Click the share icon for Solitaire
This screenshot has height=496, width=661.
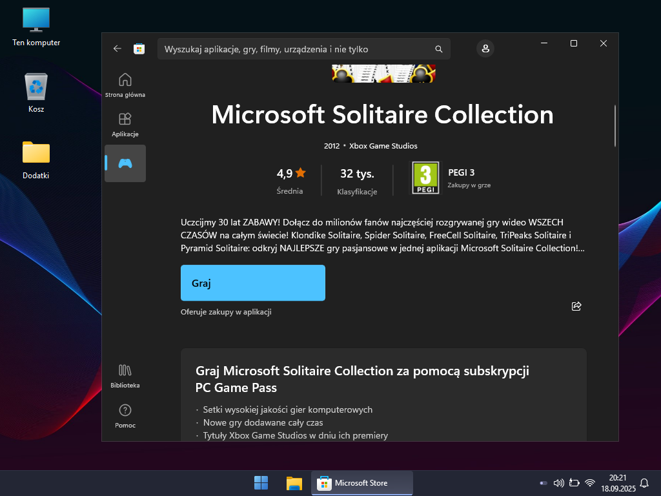pos(576,306)
